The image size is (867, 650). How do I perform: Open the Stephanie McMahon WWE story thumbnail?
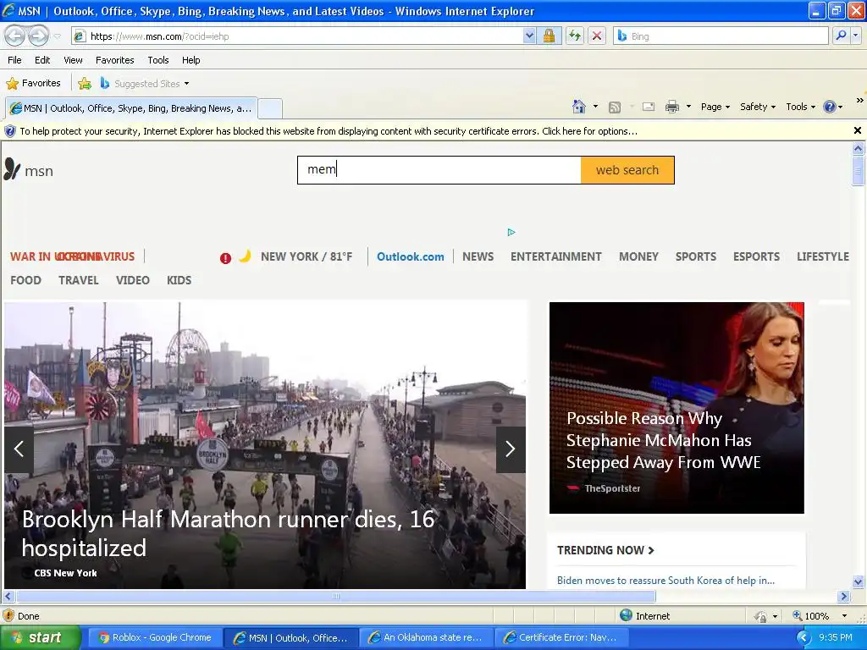pos(676,408)
